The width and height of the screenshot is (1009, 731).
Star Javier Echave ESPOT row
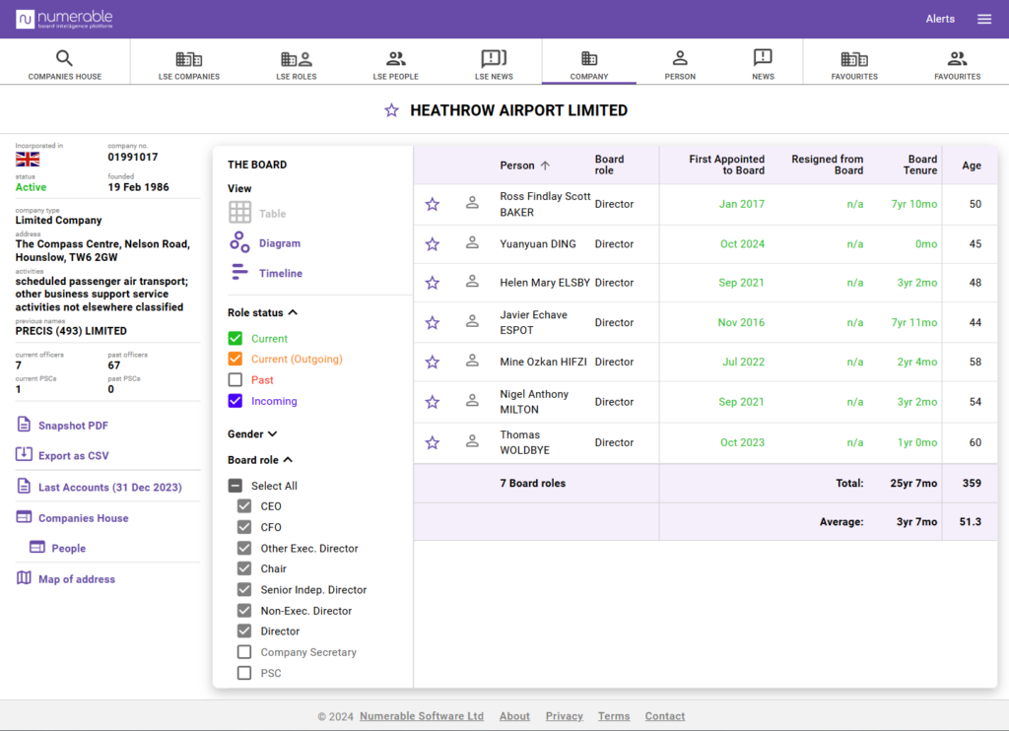click(433, 323)
